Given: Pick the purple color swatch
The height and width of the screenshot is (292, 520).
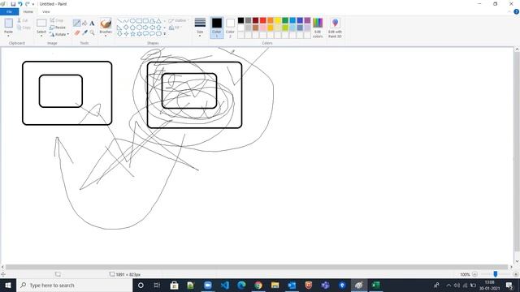Looking at the screenshot, I should click(x=307, y=20).
